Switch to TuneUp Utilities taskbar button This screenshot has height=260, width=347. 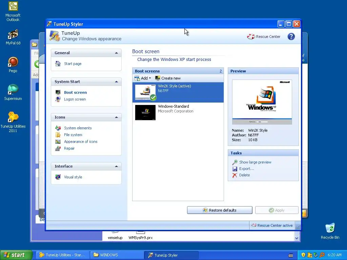click(63, 255)
